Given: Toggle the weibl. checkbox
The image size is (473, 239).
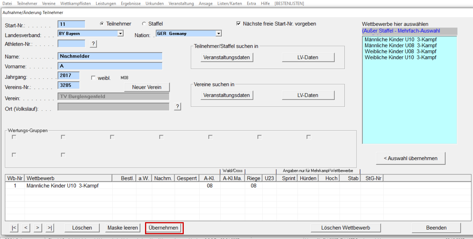Looking at the screenshot, I should (93, 78).
